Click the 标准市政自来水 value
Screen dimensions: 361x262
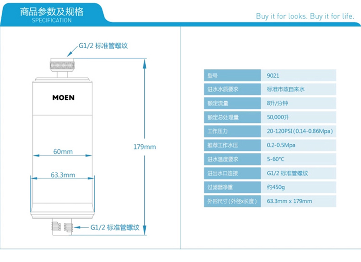click(286, 89)
